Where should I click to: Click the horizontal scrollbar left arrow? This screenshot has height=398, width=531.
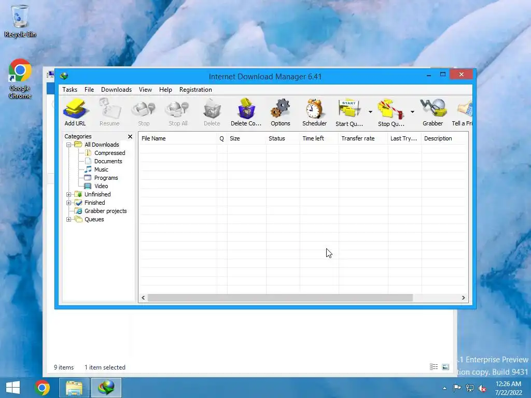(143, 298)
